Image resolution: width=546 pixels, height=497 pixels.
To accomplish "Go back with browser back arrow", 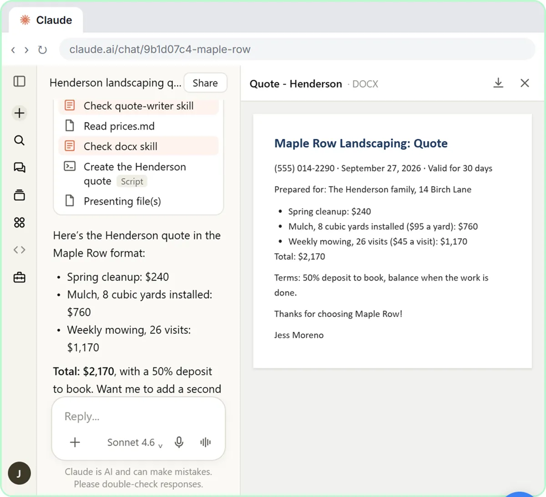I will [13, 50].
